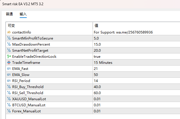Select the contactInfo support value field
The width and height of the screenshot is (180, 119).
[x=136, y=32]
